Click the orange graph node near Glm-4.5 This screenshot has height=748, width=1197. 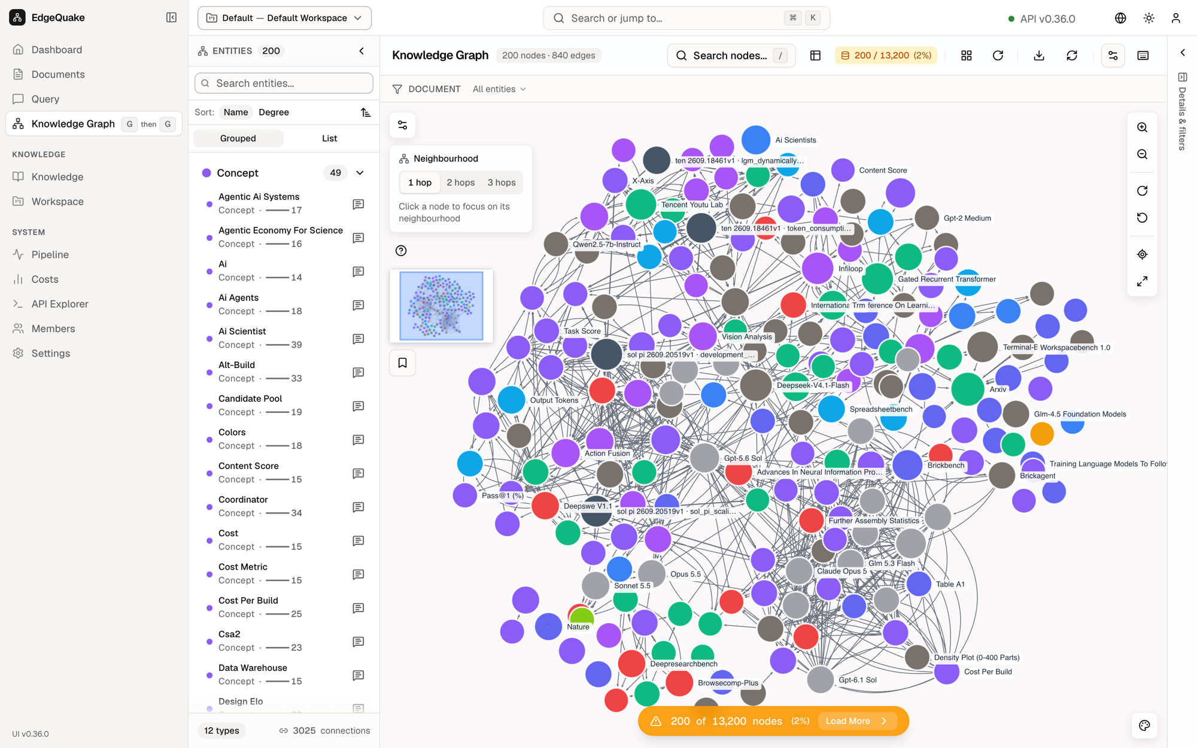[1041, 433]
